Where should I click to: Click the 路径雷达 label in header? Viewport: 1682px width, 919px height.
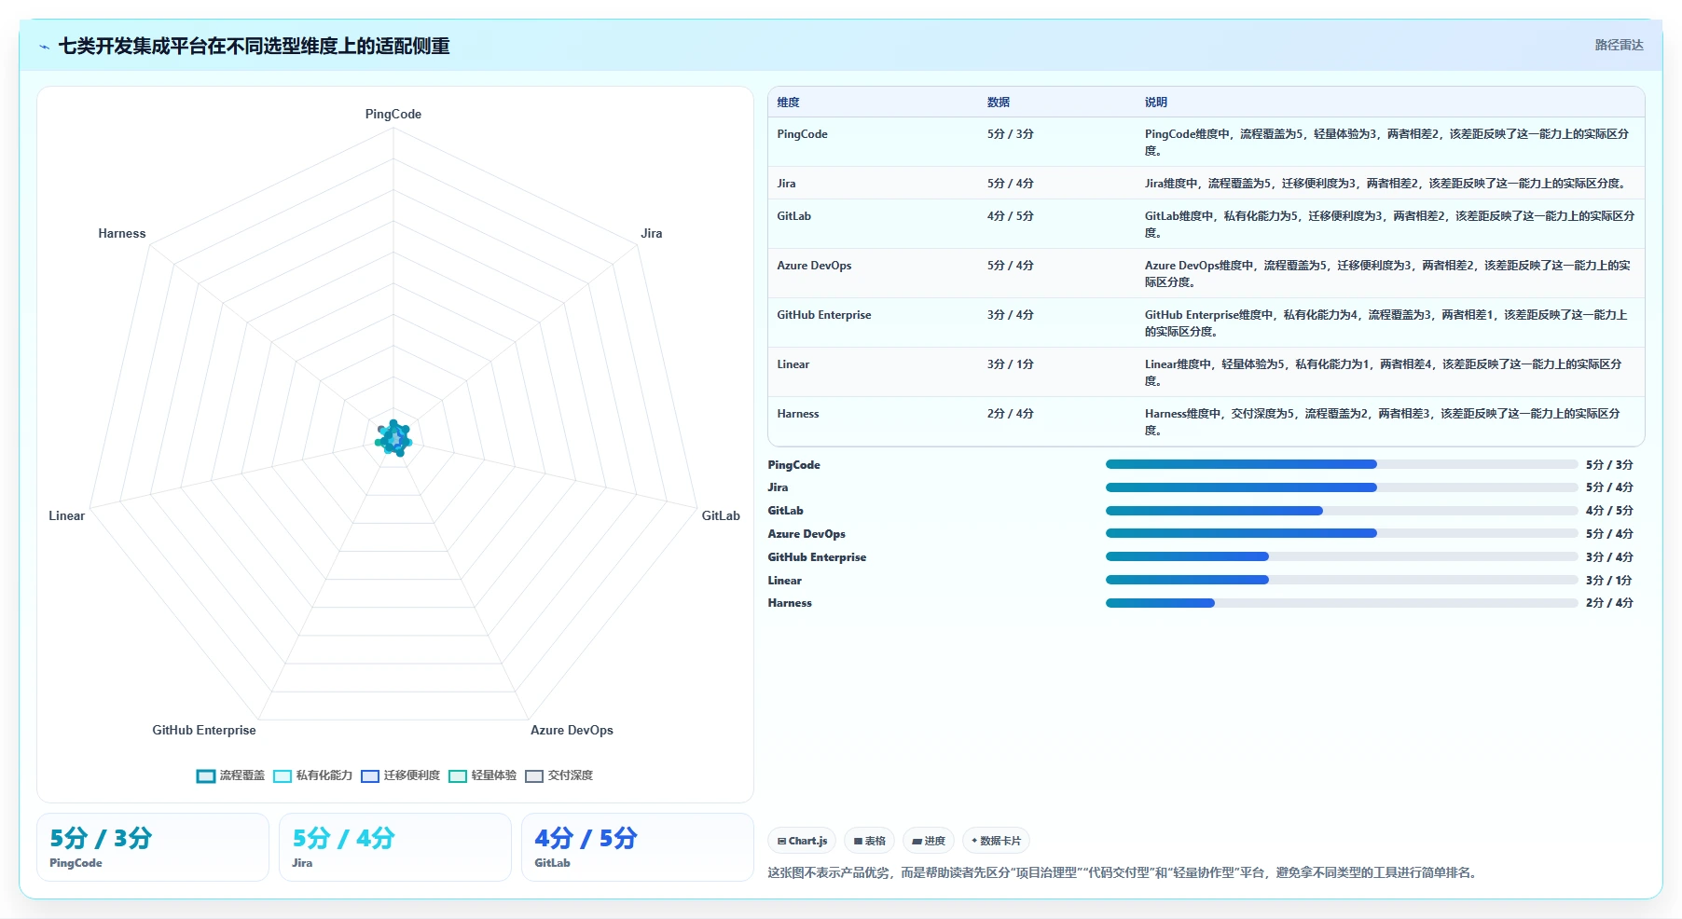point(1619,45)
